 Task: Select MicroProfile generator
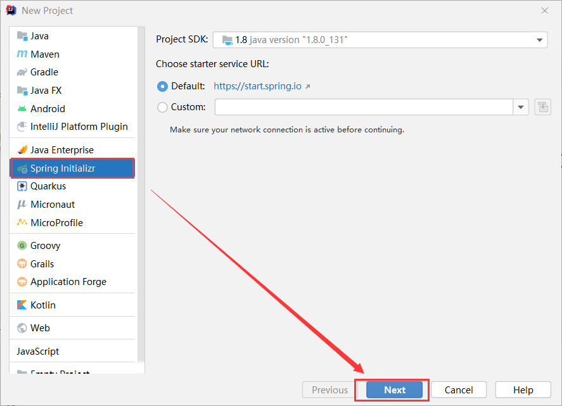(x=72, y=222)
